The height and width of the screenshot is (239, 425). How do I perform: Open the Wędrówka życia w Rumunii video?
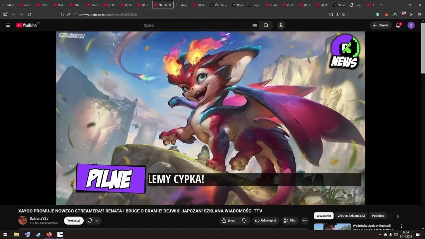coord(373,227)
